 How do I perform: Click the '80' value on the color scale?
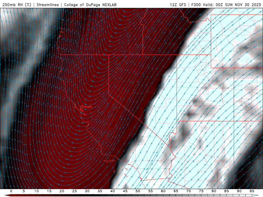tap(214, 191)
